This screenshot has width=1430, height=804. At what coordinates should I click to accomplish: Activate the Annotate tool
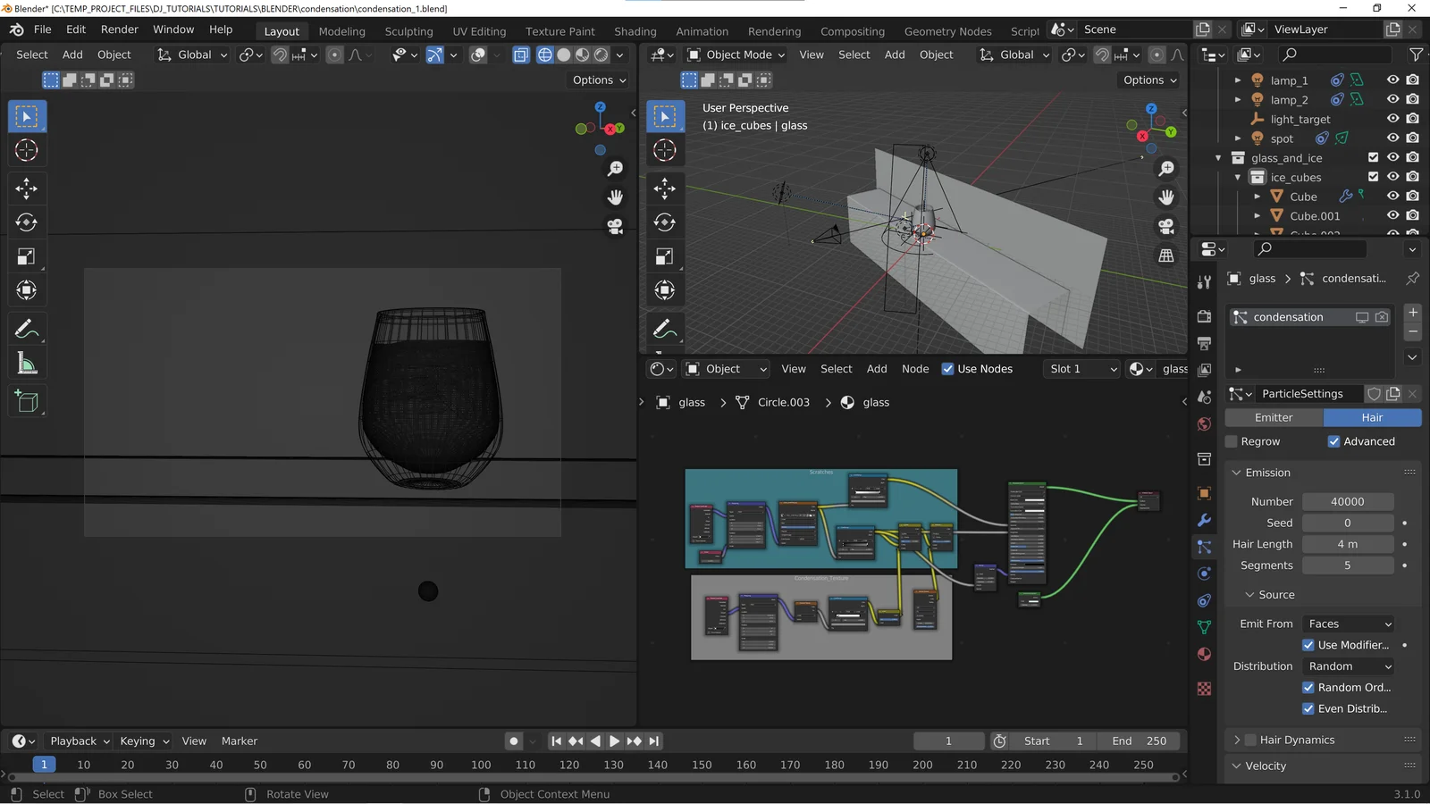[x=27, y=328]
